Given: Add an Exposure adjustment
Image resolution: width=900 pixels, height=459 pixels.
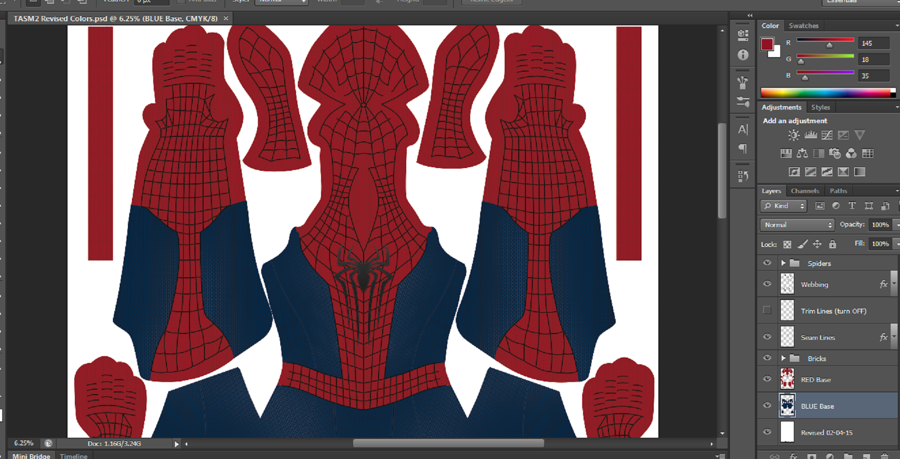Looking at the screenshot, I should [843, 135].
